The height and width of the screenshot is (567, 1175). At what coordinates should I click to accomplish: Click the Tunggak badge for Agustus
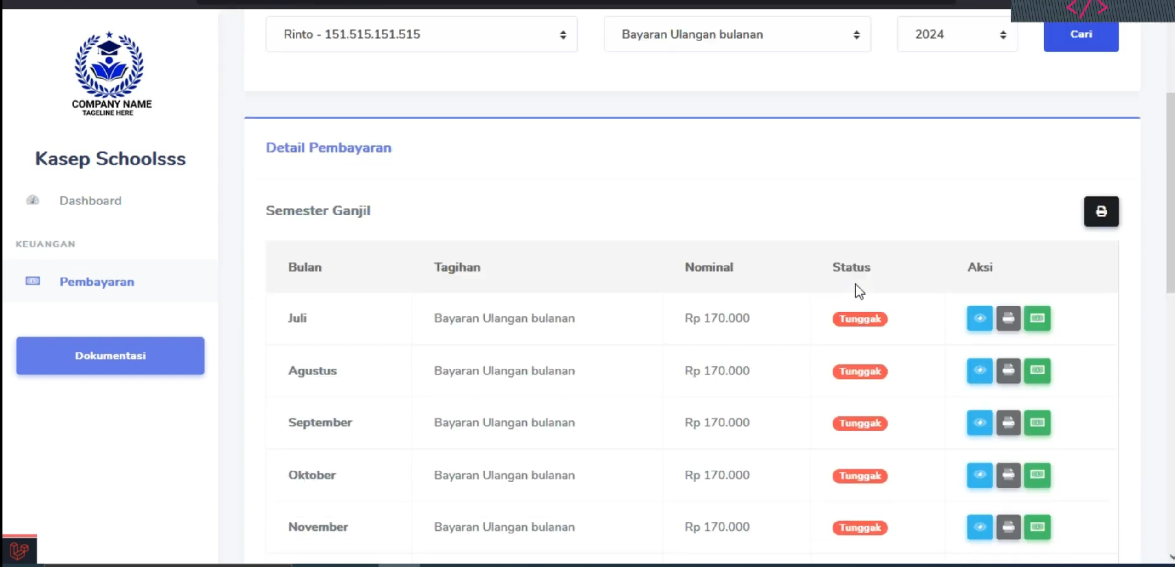[x=860, y=371]
